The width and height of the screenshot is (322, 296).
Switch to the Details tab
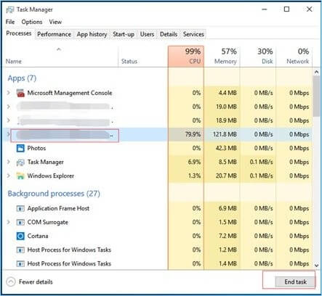pos(169,34)
